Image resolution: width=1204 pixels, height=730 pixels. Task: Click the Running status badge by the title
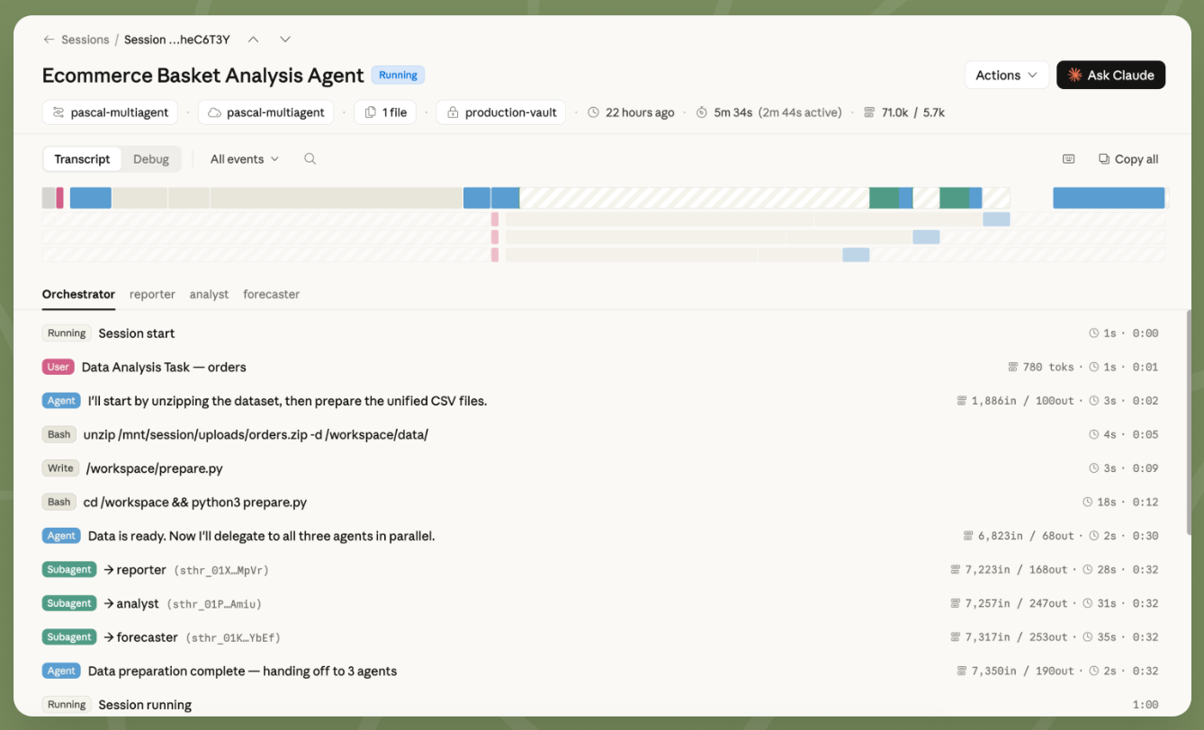[398, 76]
